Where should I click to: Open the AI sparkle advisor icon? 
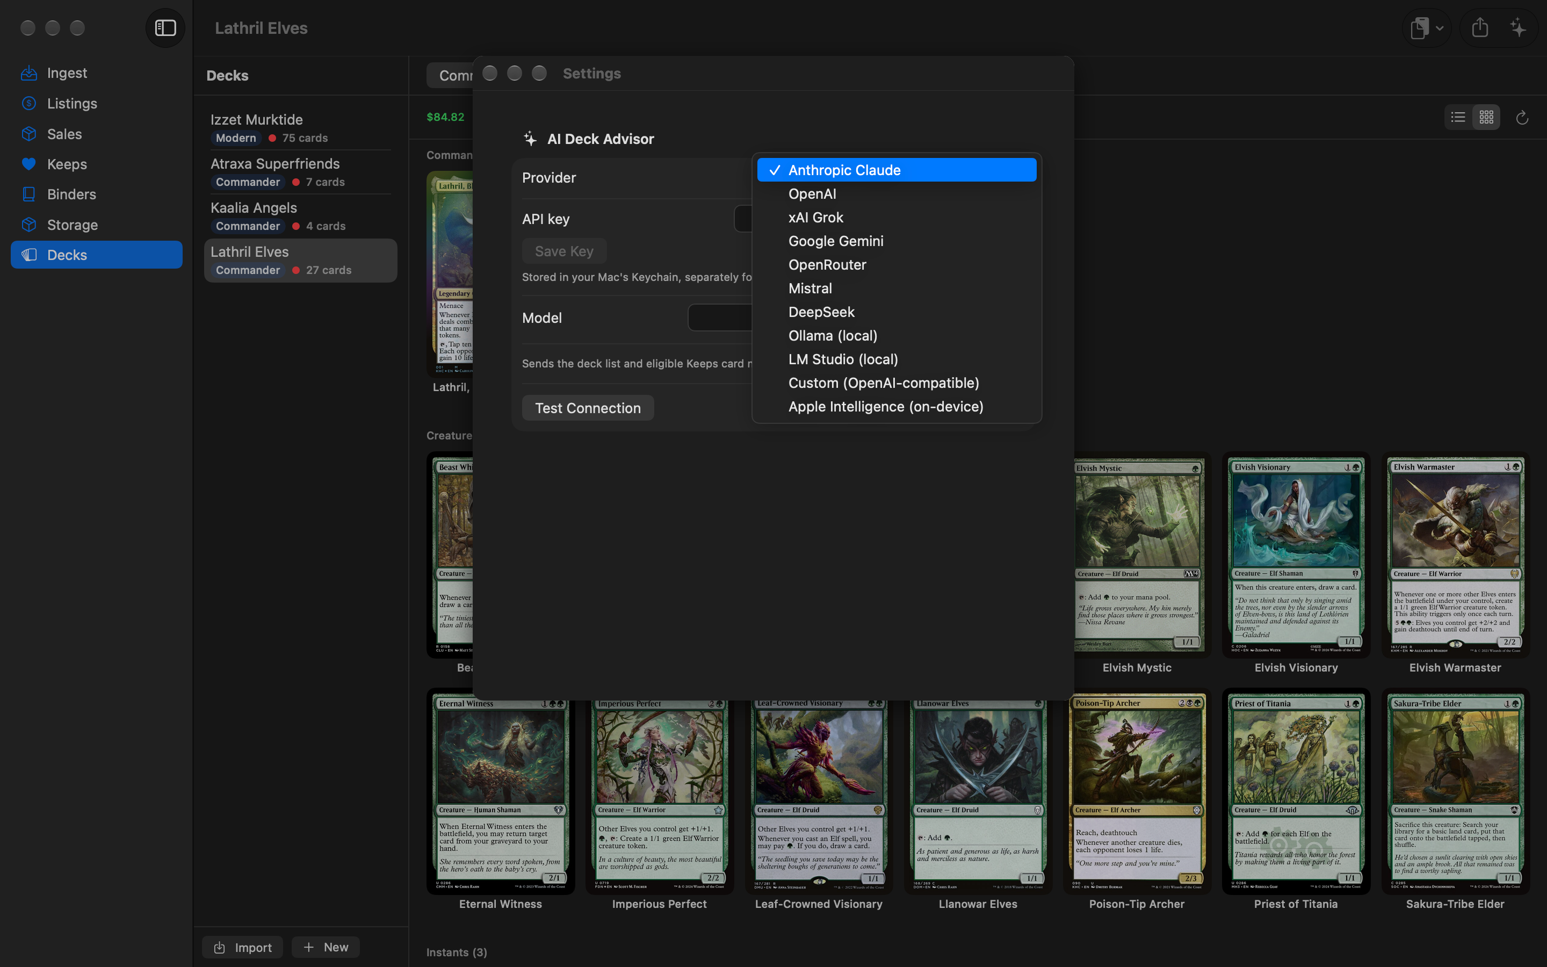[1518, 28]
